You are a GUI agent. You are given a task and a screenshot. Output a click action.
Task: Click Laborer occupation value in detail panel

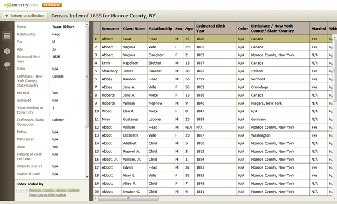pos(58,120)
